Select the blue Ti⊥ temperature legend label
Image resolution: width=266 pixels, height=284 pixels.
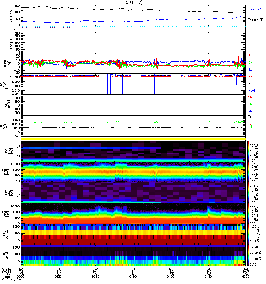(250, 134)
